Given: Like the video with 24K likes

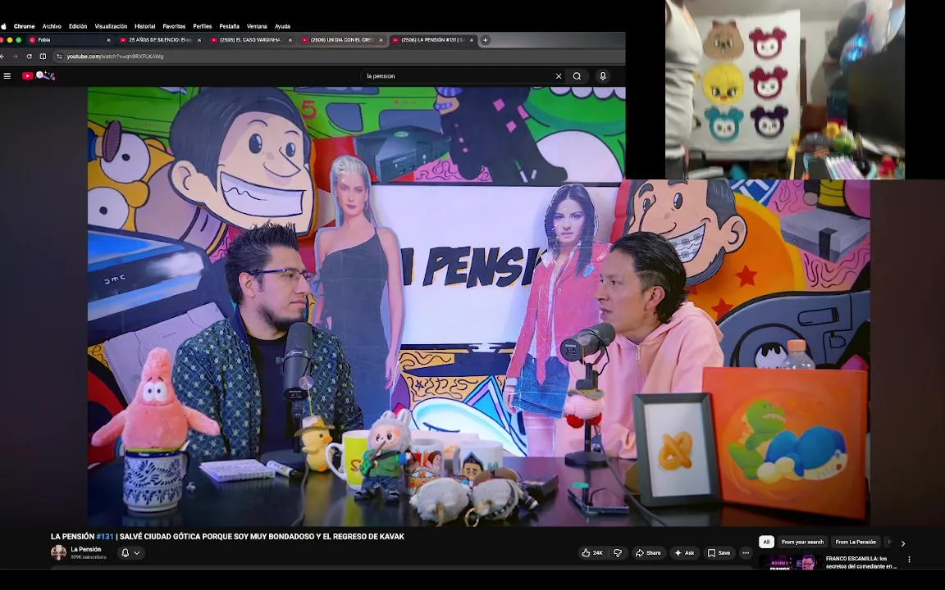Looking at the screenshot, I should [x=591, y=552].
